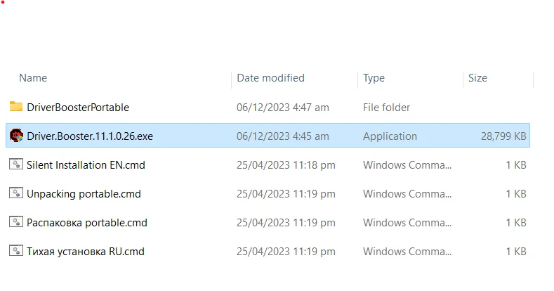Select the DriverBoosterPortable folder icon
Image resolution: width=554 pixels, height=291 pixels.
point(16,107)
